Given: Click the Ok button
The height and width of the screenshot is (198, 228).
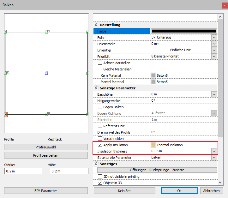Looking at the screenshot, I should [x=179, y=191].
